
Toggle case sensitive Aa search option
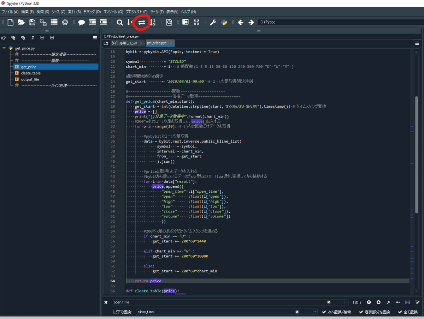(x=397, y=302)
